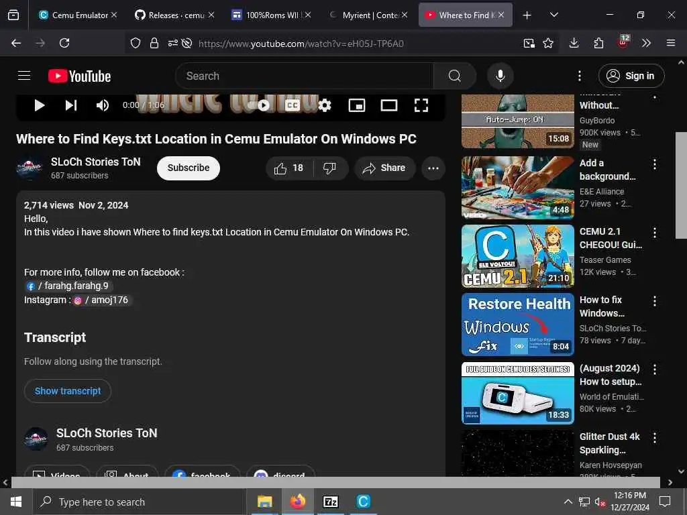The height and width of the screenshot is (515, 687).
Task: Reload the current page
Action: point(64,43)
